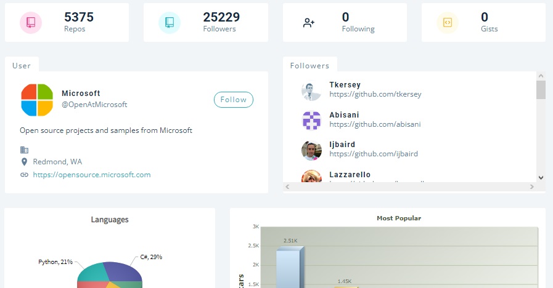
Task: Click the Following add-person icon
Action: [309, 23]
